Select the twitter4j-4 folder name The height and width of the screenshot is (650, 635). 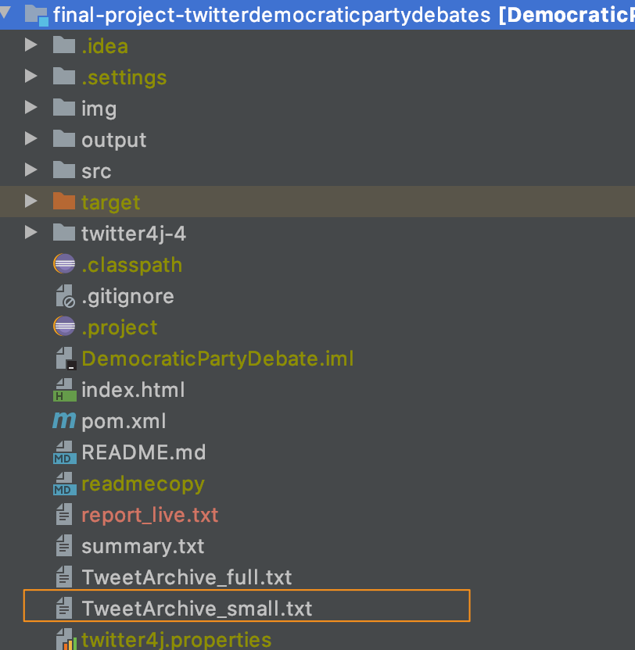point(134,234)
